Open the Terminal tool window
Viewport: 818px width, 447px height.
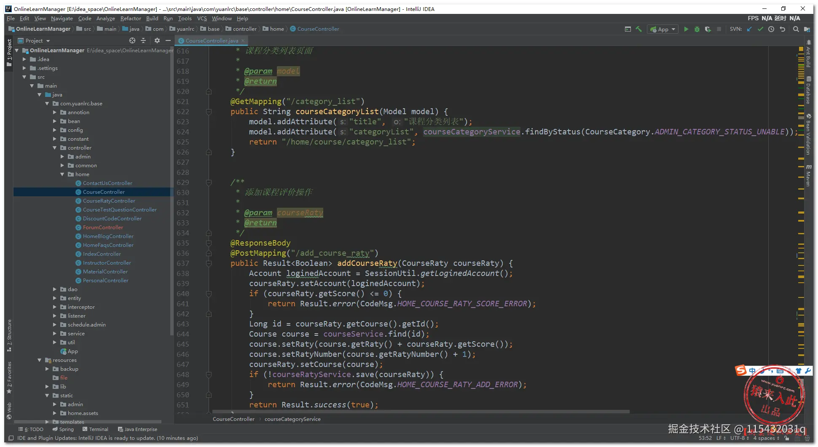(x=96, y=429)
